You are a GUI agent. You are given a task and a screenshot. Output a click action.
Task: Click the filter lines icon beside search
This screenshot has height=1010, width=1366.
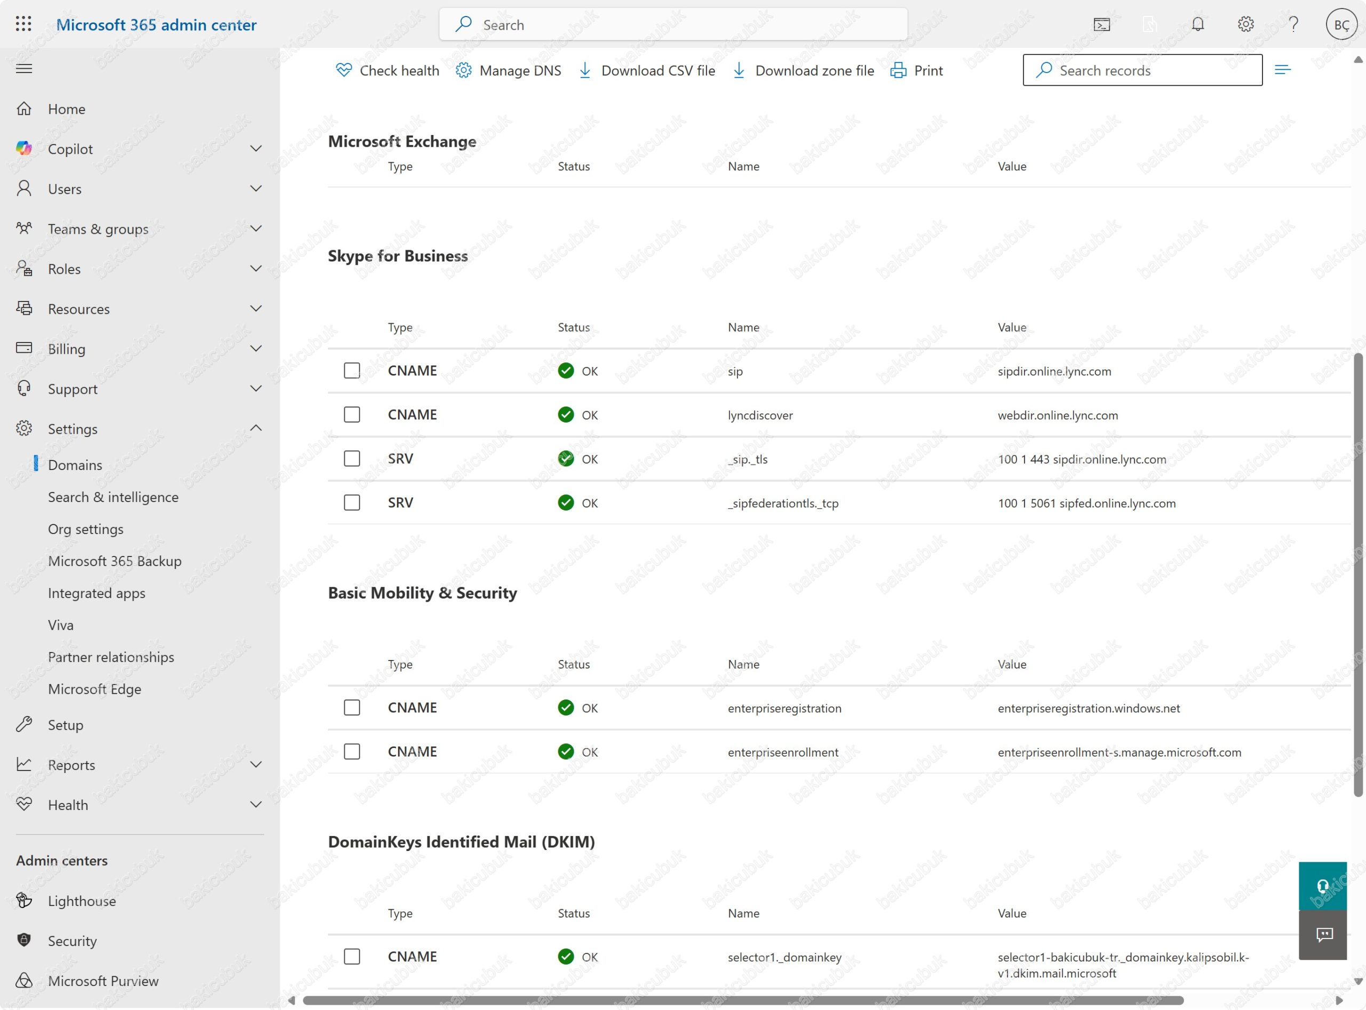click(x=1282, y=70)
